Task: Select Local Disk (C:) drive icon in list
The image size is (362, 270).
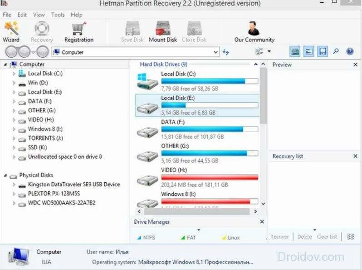Action: 147,81
